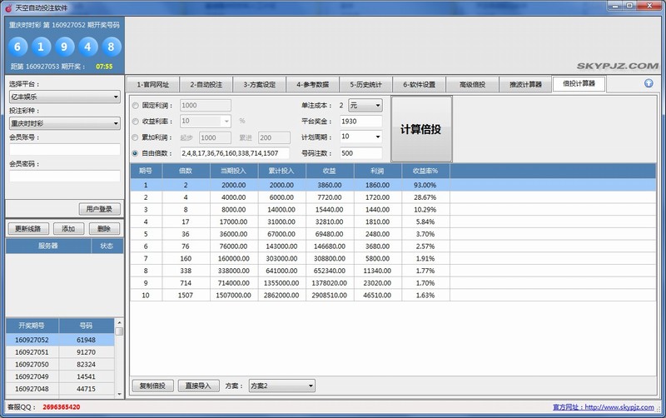
Task: Click the scrollbar in the 开奖期号 list
Action: pos(119,358)
